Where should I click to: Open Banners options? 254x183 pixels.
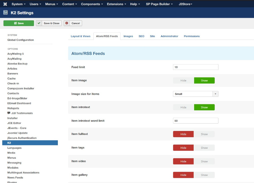click(x=13, y=74)
